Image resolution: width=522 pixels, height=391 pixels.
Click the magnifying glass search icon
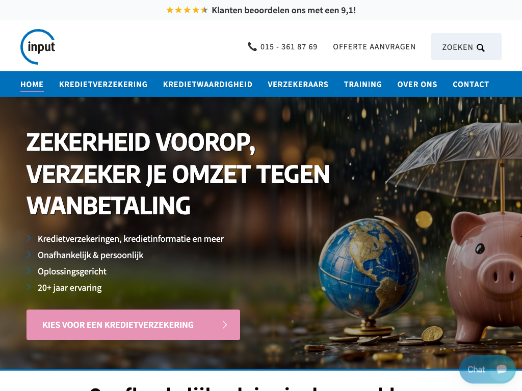coord(480,47)
